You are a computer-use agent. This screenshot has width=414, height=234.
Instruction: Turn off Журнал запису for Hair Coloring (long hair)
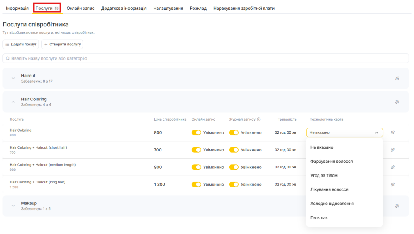click(234, 185)
